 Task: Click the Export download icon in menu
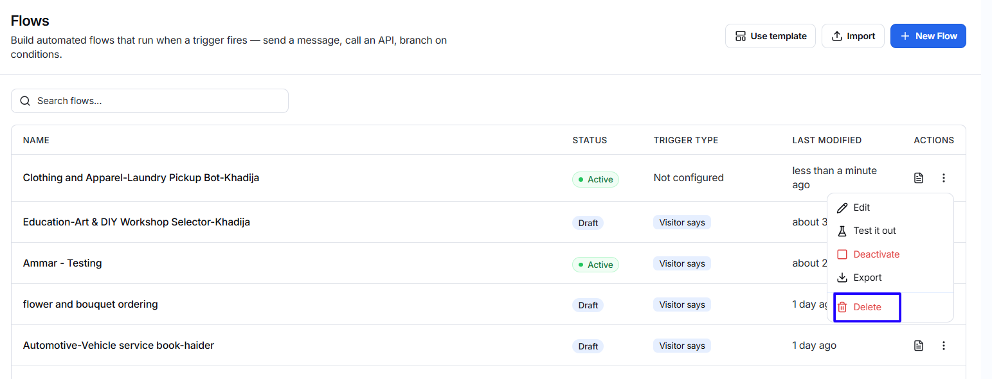[x=842, y=278]
